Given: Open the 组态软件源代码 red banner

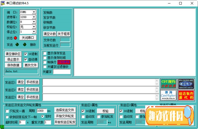Looking at the screenshot, I should coord(186,95).
